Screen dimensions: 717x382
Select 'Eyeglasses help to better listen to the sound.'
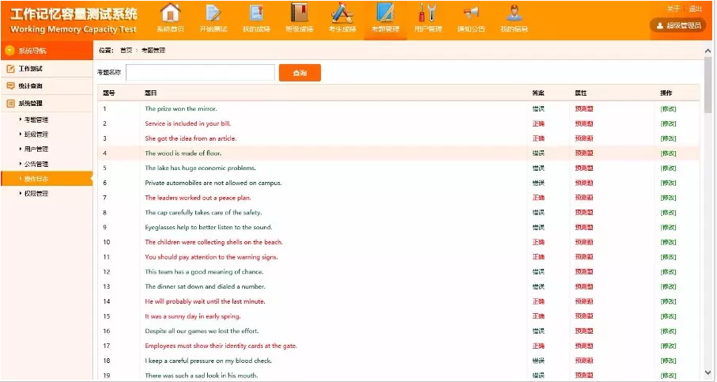pos(209,227)
